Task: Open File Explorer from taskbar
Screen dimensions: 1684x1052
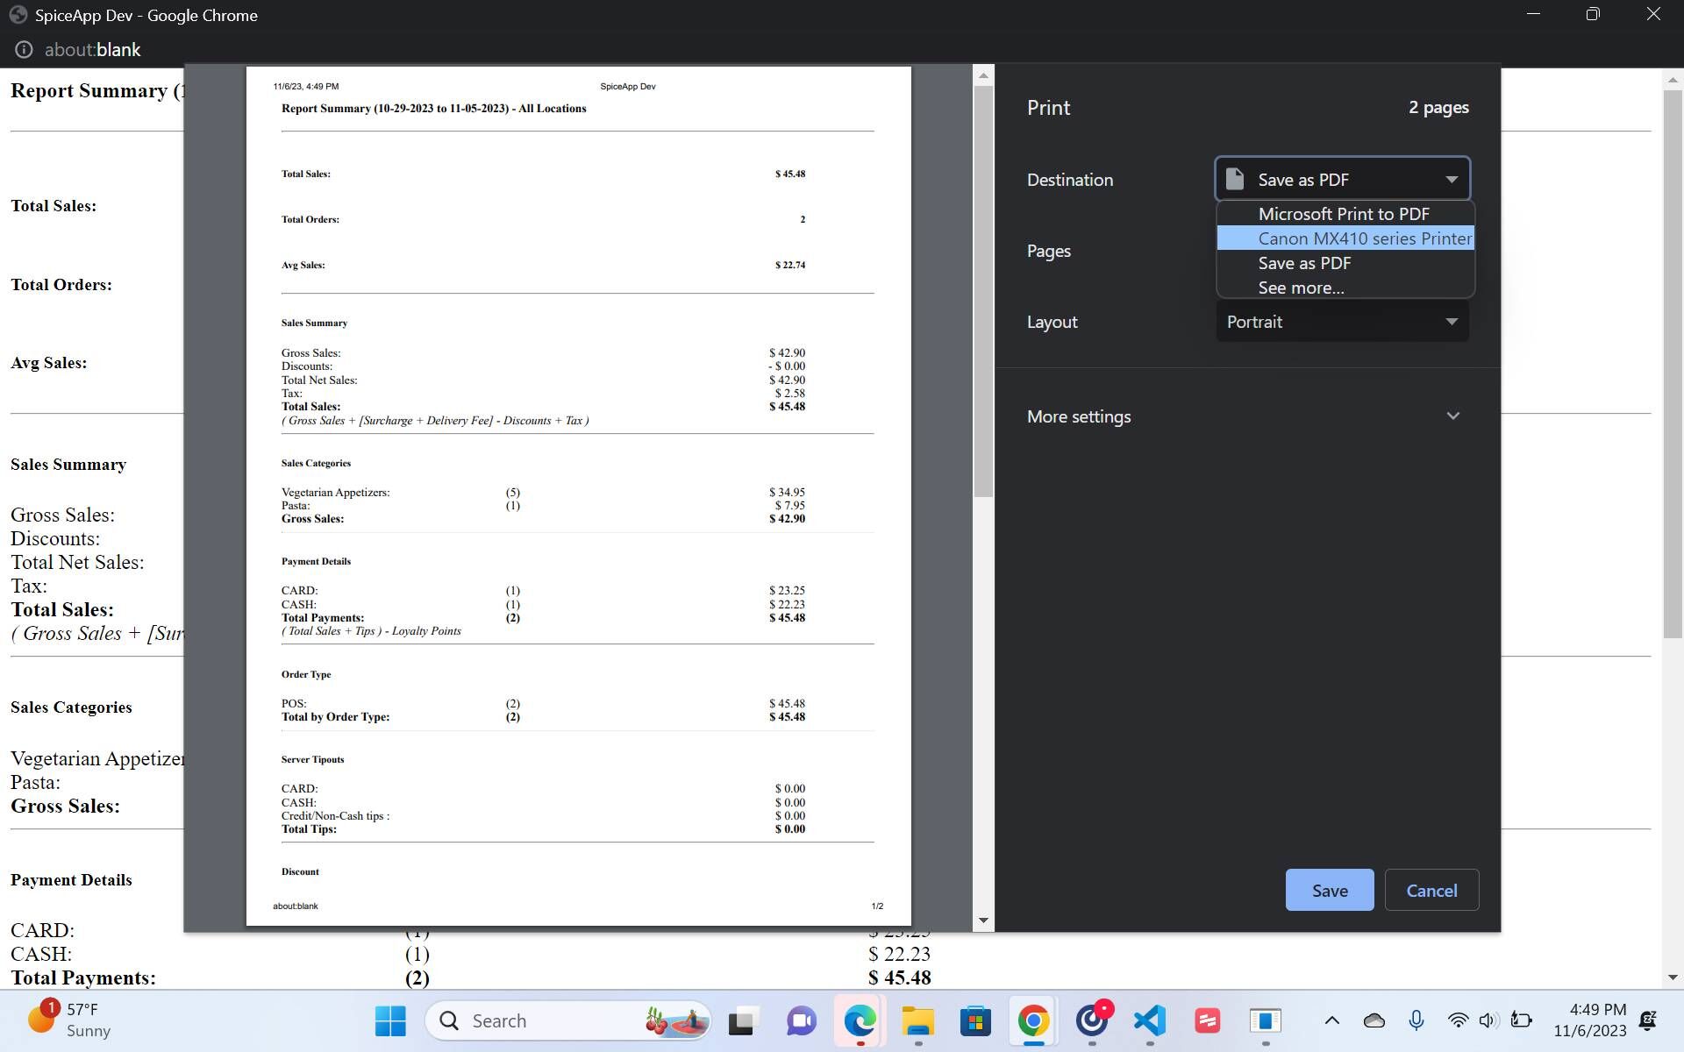Action: 917,1020
